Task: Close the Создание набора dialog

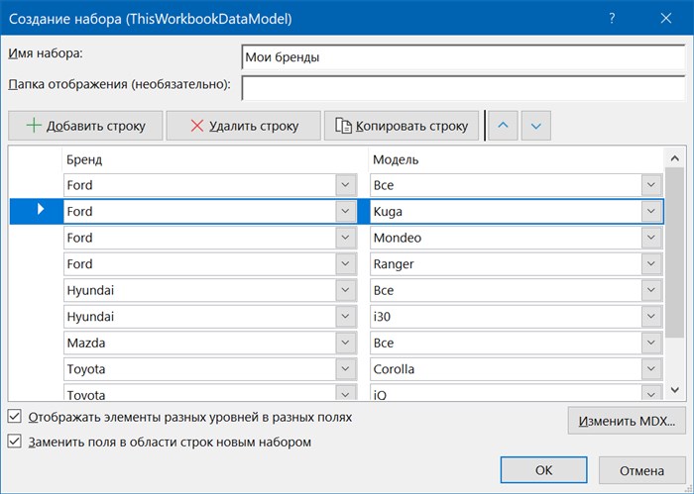Action: [665, 18]
